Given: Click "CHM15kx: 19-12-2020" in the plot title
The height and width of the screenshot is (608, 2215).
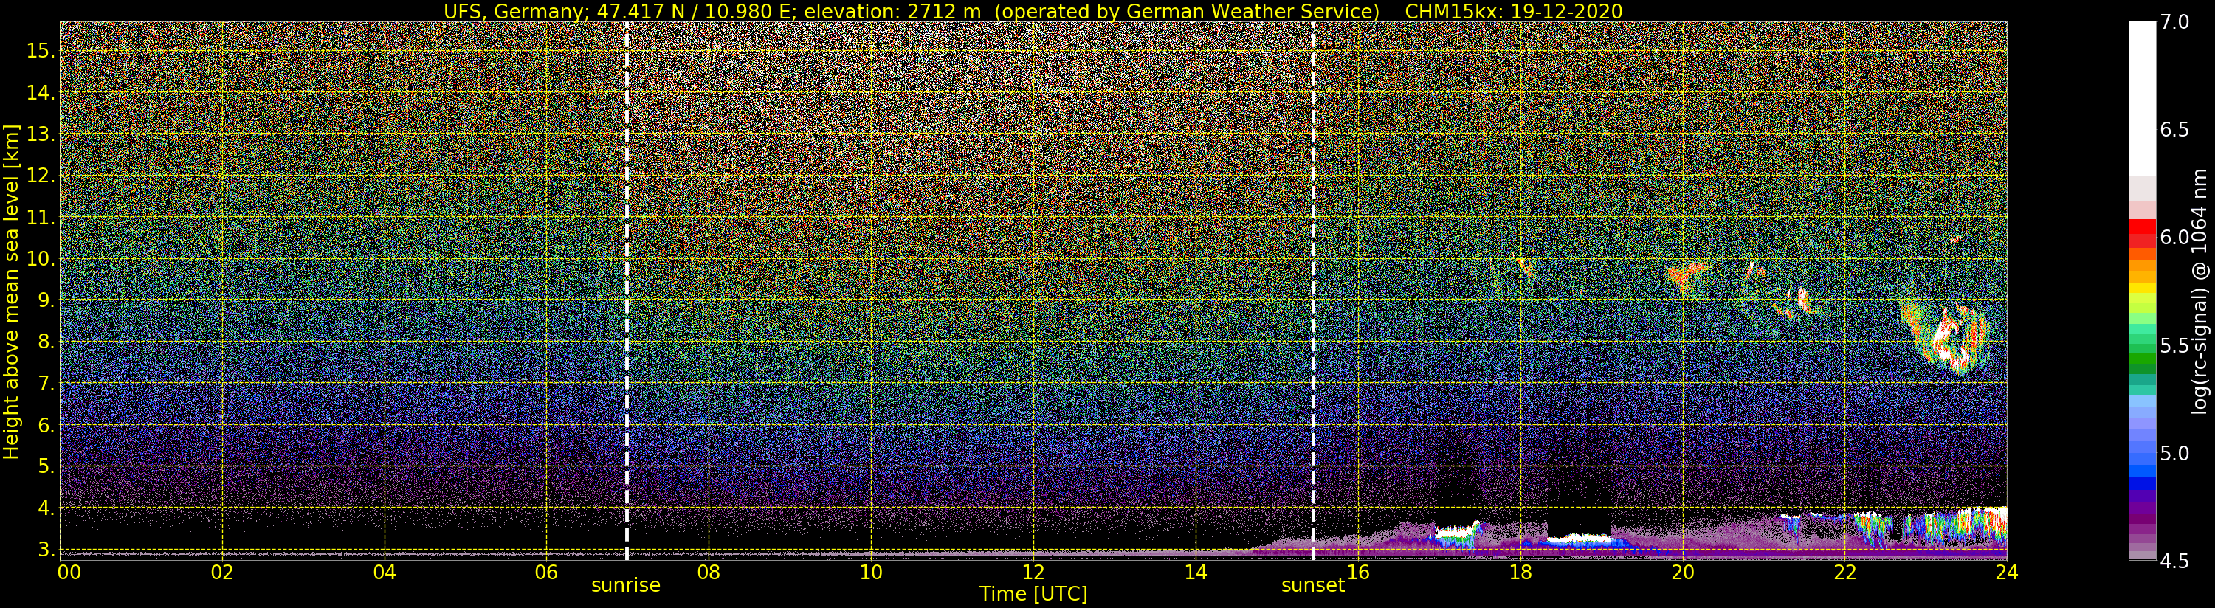Looking at the screenshot, I should click(x=1513, y=11).
